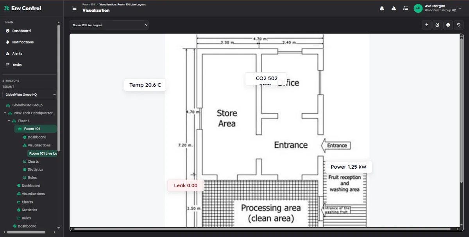Image resolution: width=469 pixels, height=237 pixels.
Task: Show visualization info
Action: (x=448, y=25)
